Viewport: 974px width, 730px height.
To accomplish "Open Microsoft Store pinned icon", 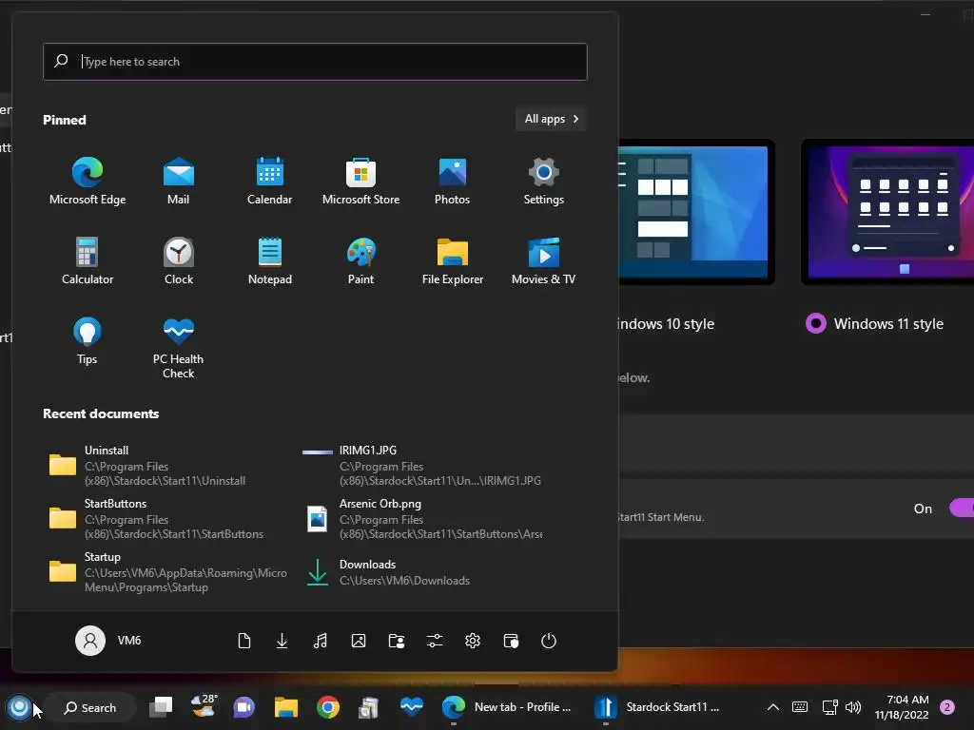I will click(360, 181).
